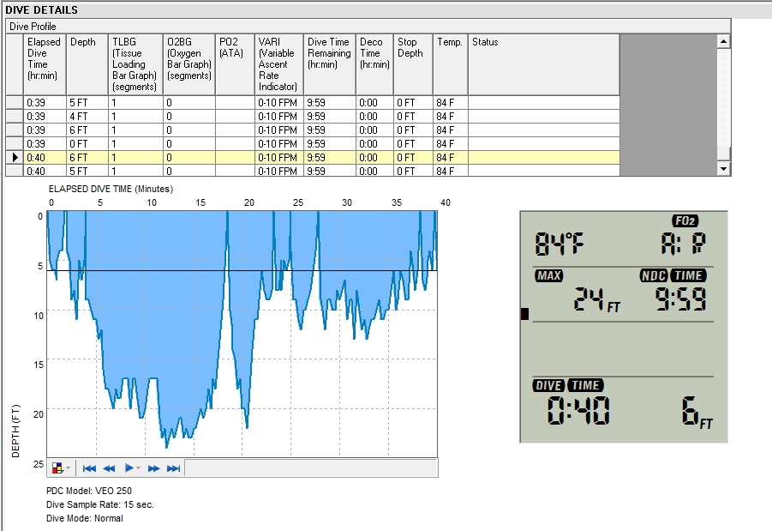Click the TLBG Tissue Loading column header
This screenshot has width=772, height=531.
click(x=135, y=64)
